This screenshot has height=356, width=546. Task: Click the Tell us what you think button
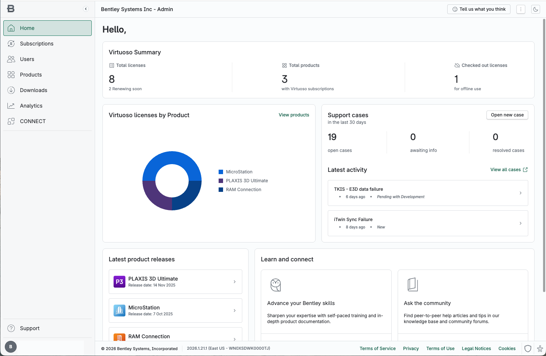click(x=479, y=9)
